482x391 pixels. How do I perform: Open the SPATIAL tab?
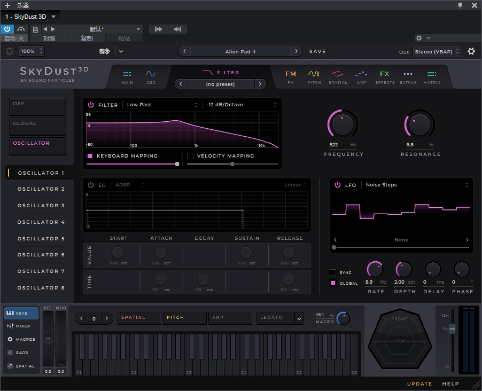[x=338, y=77]
